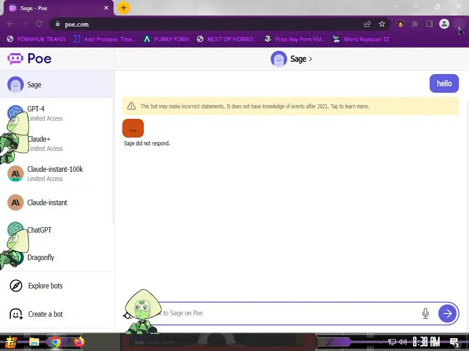Viewport: 469px width, 351px height.
Task: Click the View site information lock icon
Action: pyautogui.click(x=58, y=24)
